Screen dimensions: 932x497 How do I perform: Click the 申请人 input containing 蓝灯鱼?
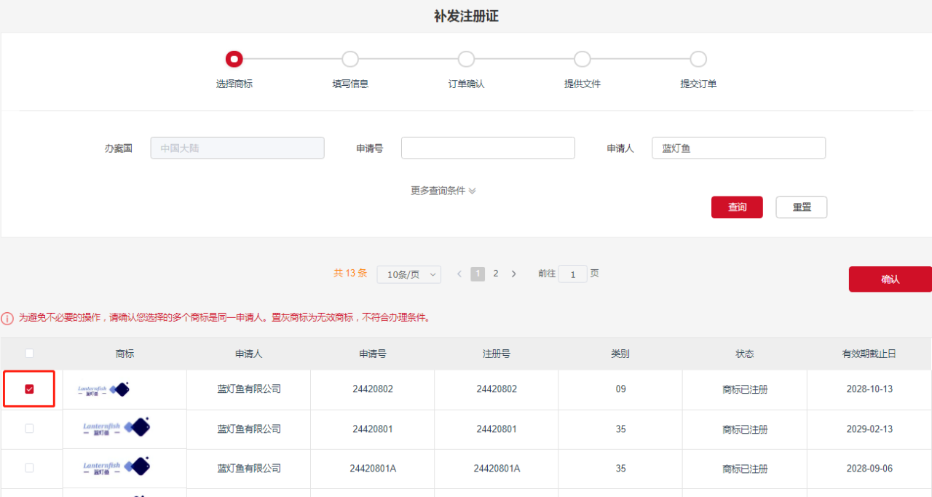(x=738, y=148)
